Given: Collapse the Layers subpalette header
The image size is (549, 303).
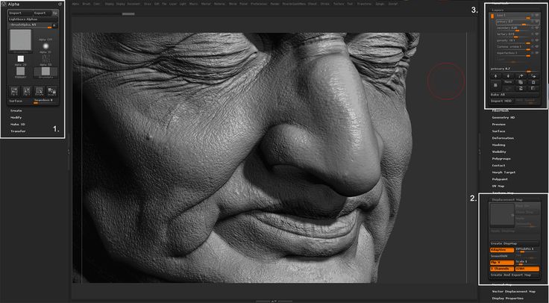Looking at the screenshot, I should tap(498, 10).
